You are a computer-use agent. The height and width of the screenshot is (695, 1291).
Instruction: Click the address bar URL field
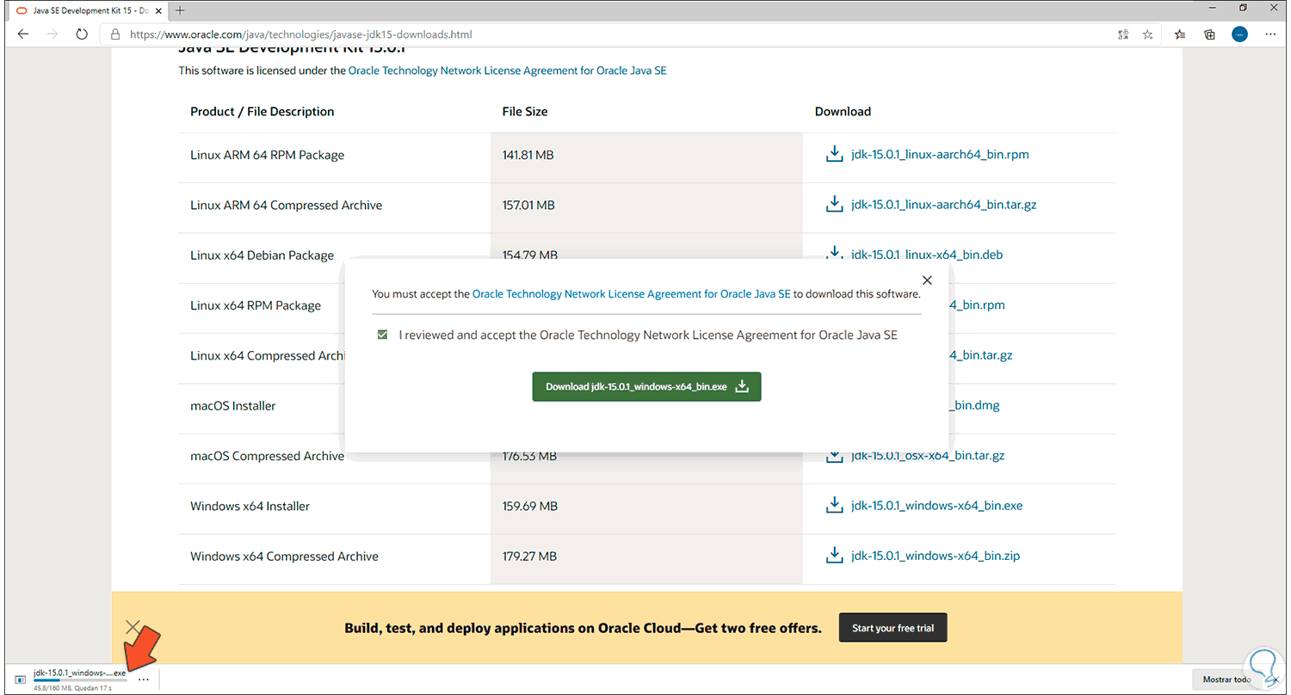tap(602, 34)
